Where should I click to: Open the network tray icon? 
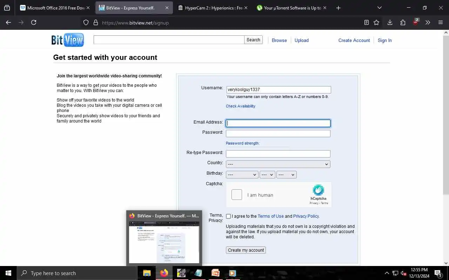pyautogui.click(x=395, y=273)
